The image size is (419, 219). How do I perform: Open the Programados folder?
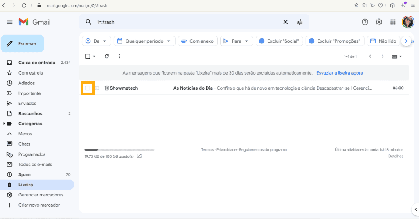click(32, 154)
